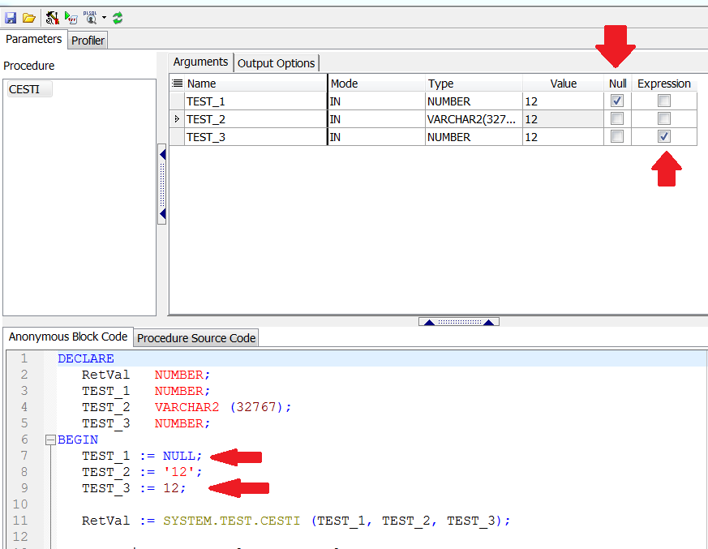Image resolution: width=708 pixels, height=549 pixels.
Task: Uncheck the Expression checkbox for TEST_3
Action: (x=664, y=137)
